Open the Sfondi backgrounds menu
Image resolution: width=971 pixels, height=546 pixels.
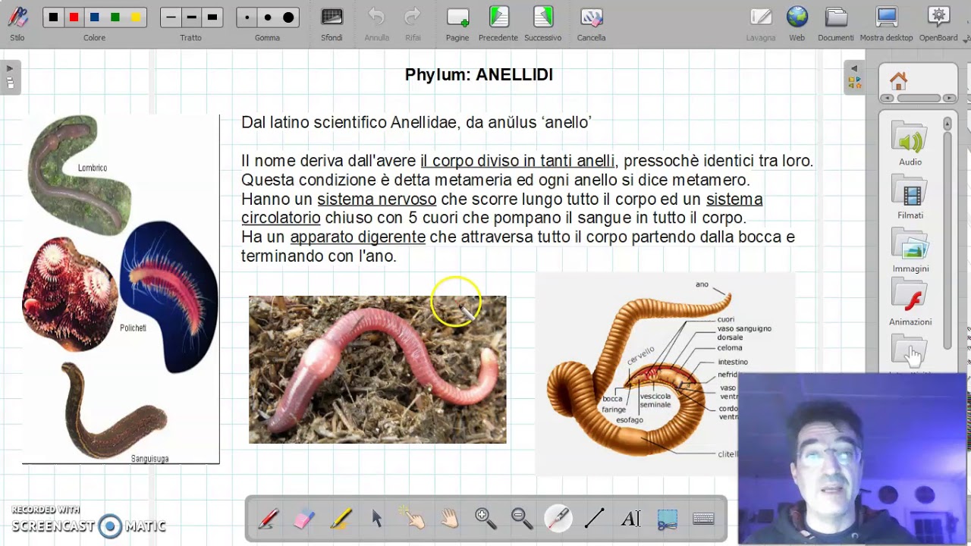pyautogui.click(x=332, y=24)
